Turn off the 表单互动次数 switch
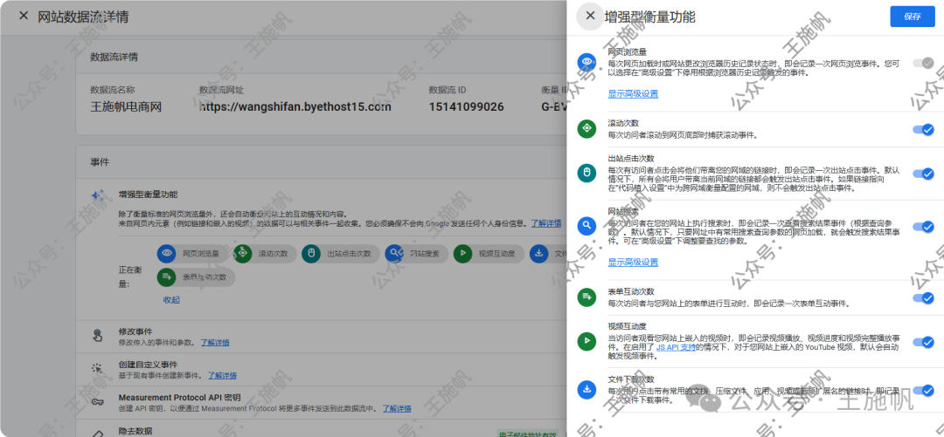The height and width of the screenshot is (437, 944). click(x=923, y=297)
